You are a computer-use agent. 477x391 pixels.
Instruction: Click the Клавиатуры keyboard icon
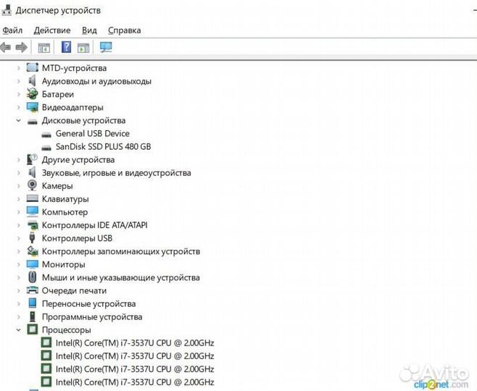pyautogui.click(x=32, y=198)
